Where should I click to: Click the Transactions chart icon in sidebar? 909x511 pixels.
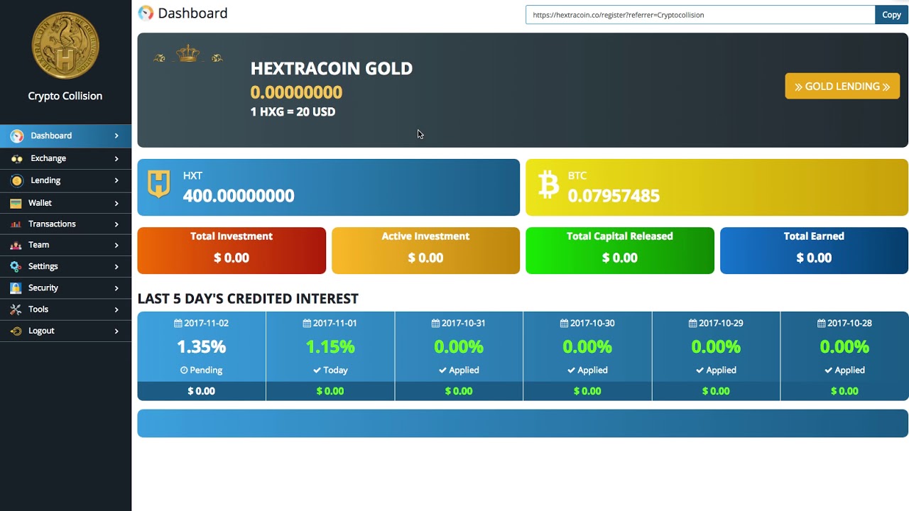(16, 224)
